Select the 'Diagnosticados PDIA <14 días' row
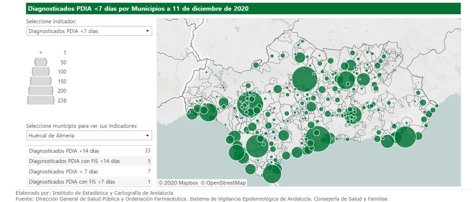 [x=89, y=151]
